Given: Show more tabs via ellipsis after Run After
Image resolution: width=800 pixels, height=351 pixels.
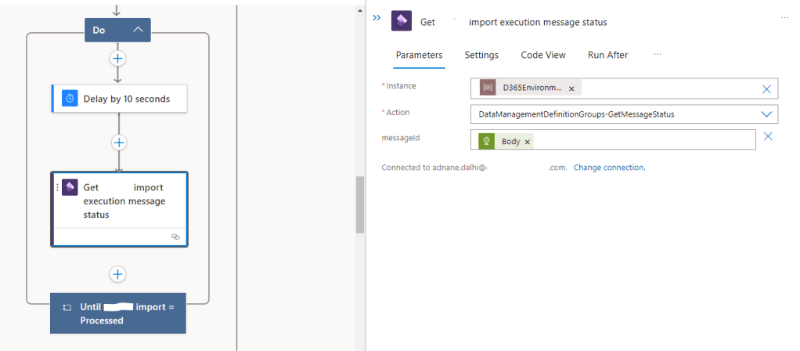Looking at the screenshot, I should tap(658, 55).
